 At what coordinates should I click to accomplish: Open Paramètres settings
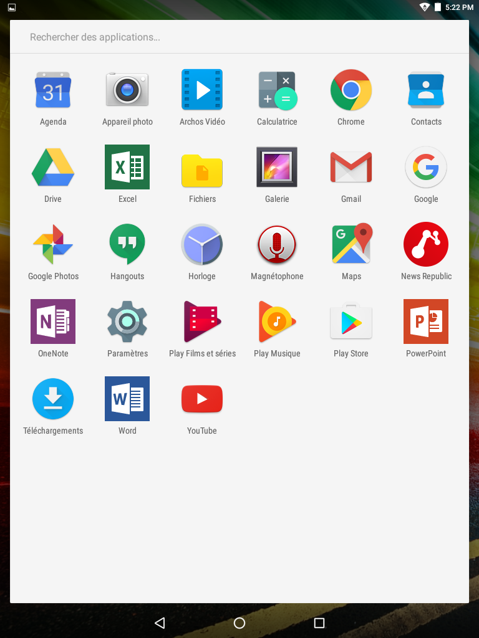coord(127,322)
